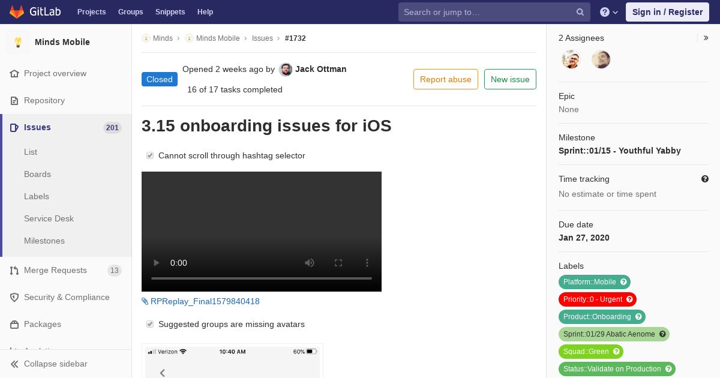Click the issues count badge 201
The width and height of the screenshot is (720, 378).
point(112,127)
